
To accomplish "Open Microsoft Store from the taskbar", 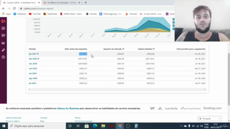I will [x=87, y=126].
